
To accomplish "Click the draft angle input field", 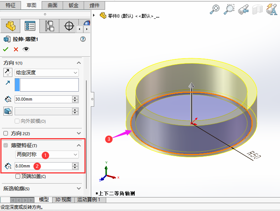I will 44,111.
